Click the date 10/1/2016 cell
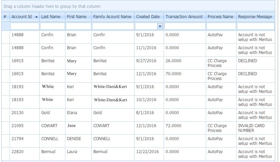 click(x=149, y=102)
